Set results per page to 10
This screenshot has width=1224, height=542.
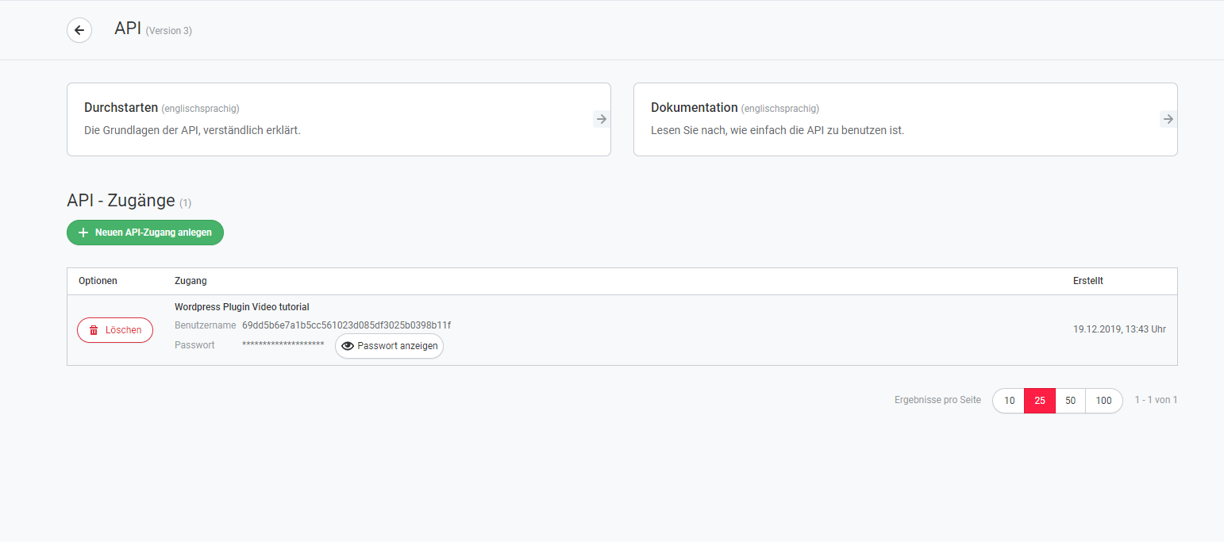tap(1009, 401)
